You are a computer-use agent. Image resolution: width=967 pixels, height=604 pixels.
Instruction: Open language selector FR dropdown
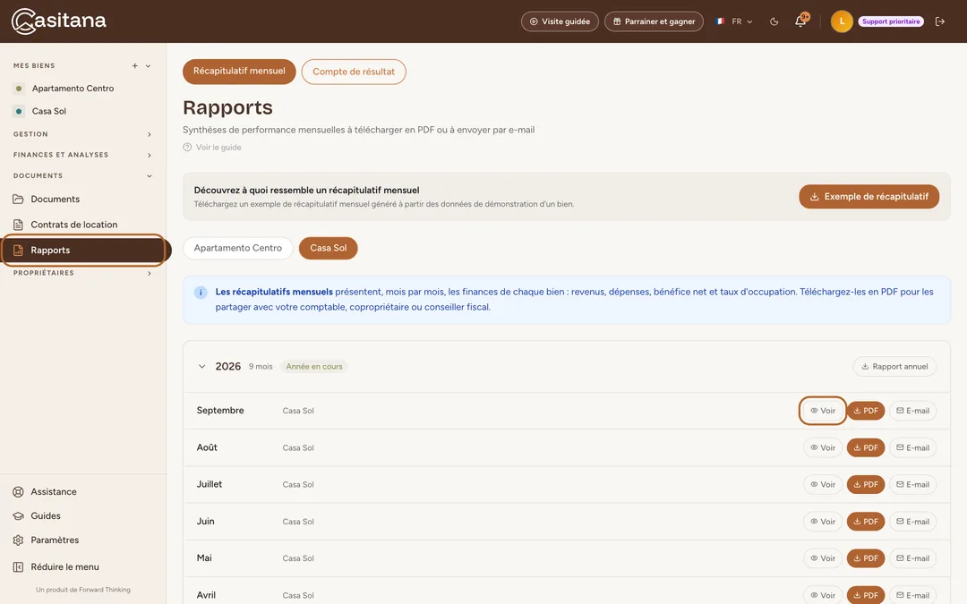pos(734,21)
